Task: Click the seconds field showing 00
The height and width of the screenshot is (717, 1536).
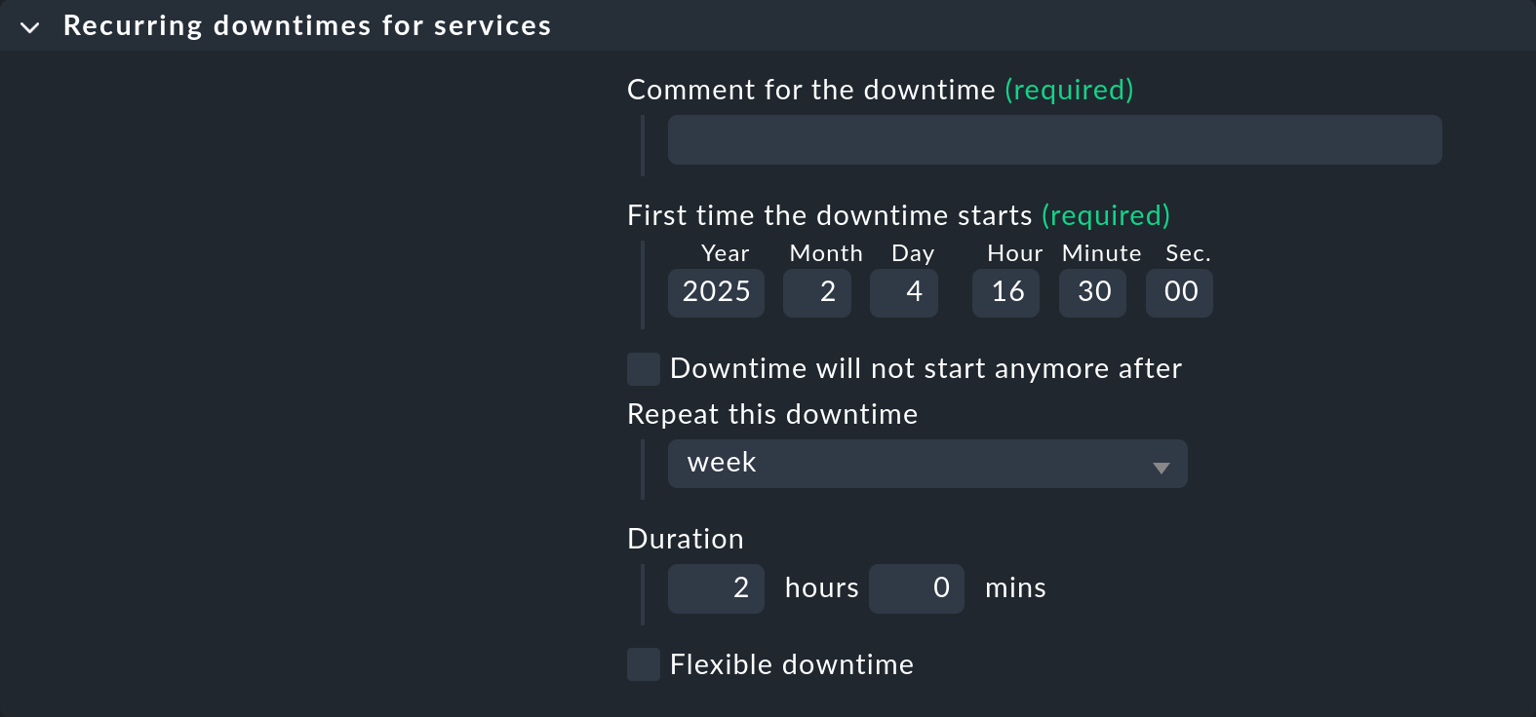Action: (1179, 292)
